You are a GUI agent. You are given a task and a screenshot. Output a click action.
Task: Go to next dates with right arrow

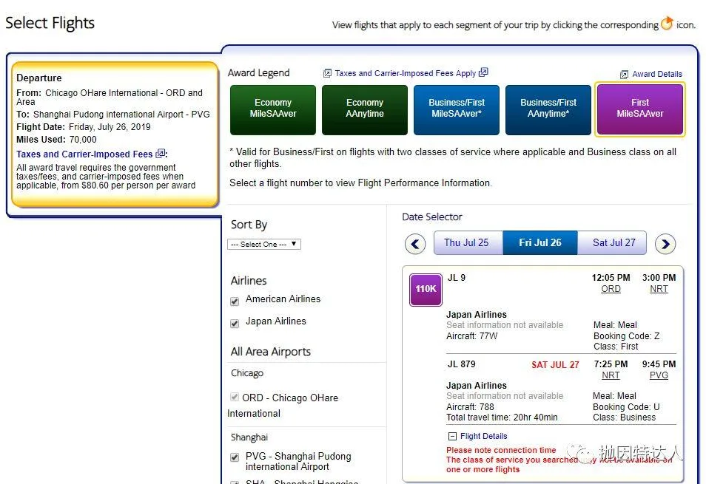click(665, 244)
